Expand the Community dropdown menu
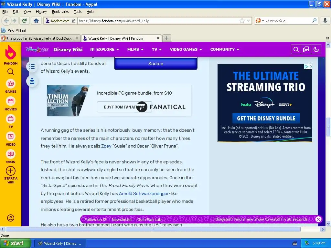 click(x=225, y=49)
